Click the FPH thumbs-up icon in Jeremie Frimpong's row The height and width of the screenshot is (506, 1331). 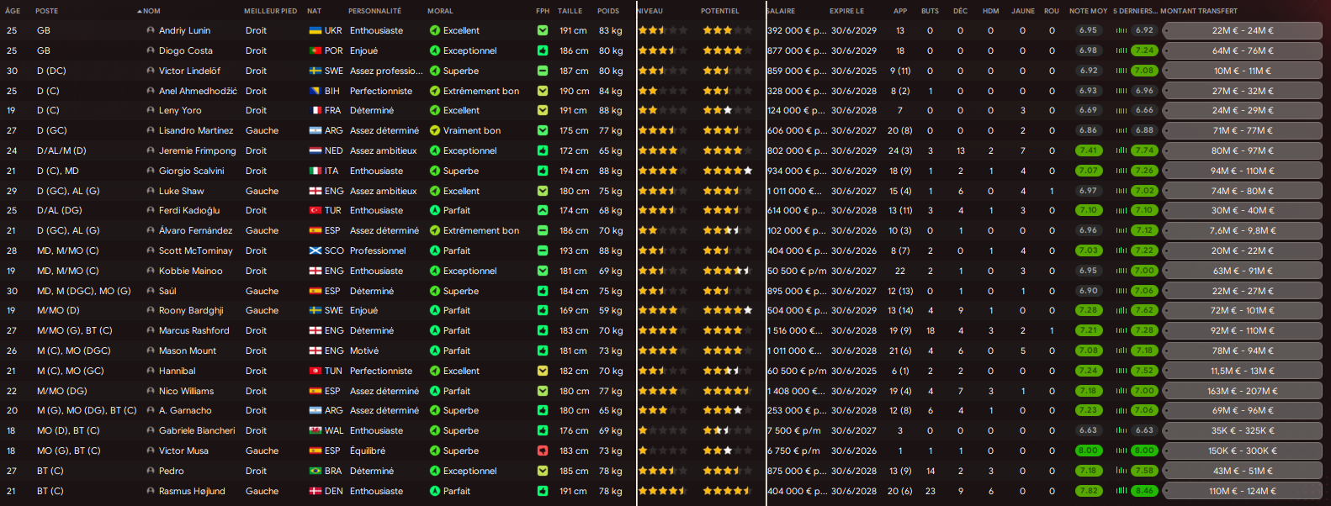543,150
